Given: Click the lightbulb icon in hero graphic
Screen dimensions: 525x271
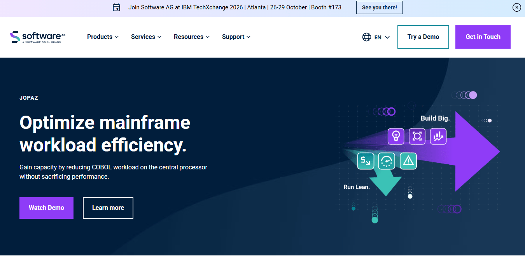Looking at the screenshot, I should coord(396,136).
